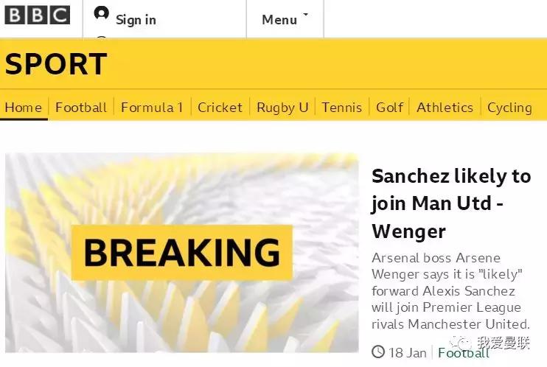
Task: Go to the Football tab
Action: (x=81, y=108)
